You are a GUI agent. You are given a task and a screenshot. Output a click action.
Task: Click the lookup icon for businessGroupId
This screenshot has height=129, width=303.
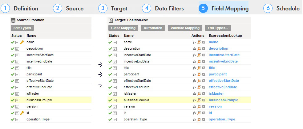[x=199, y=100]
